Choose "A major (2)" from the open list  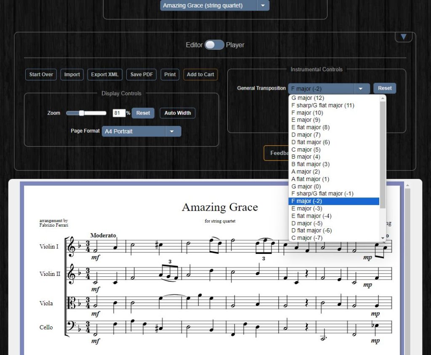click(304, 171)
